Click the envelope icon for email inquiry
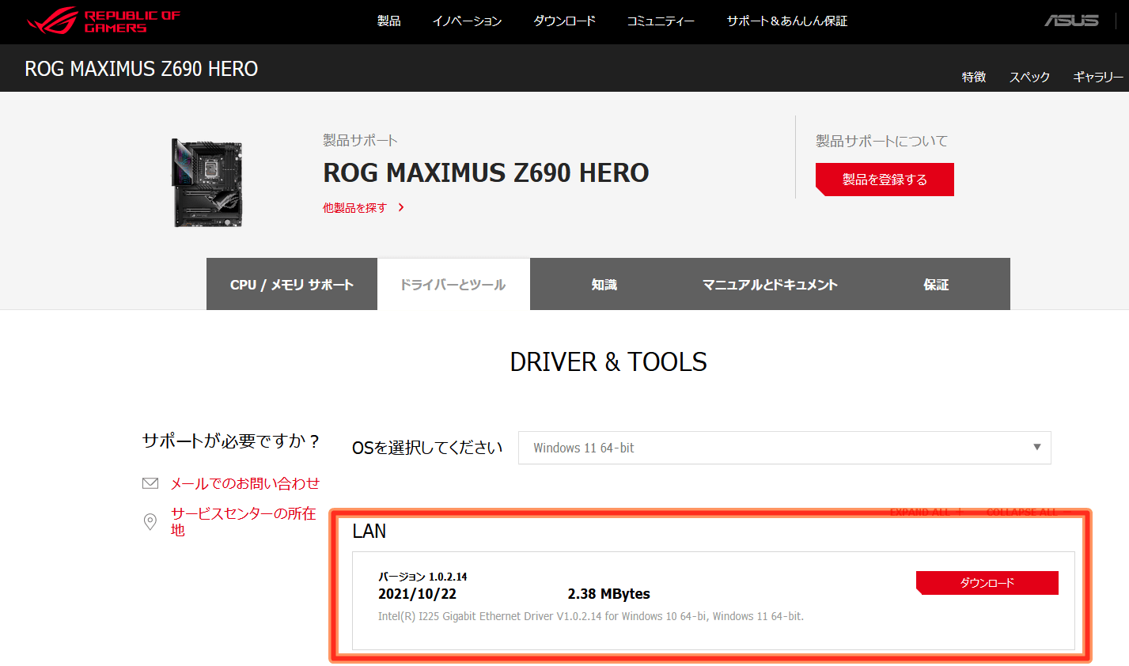The image size is (1129, 666). 150,483
